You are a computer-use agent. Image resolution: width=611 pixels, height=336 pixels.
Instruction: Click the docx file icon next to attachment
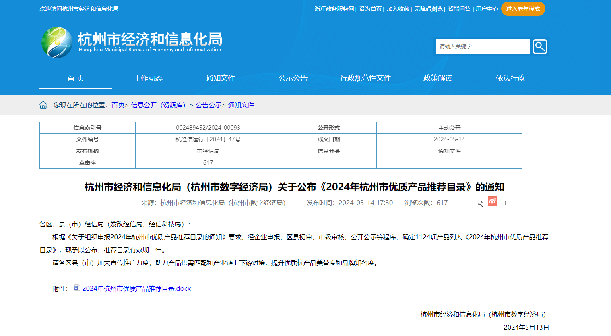click(x=76, y=288)
